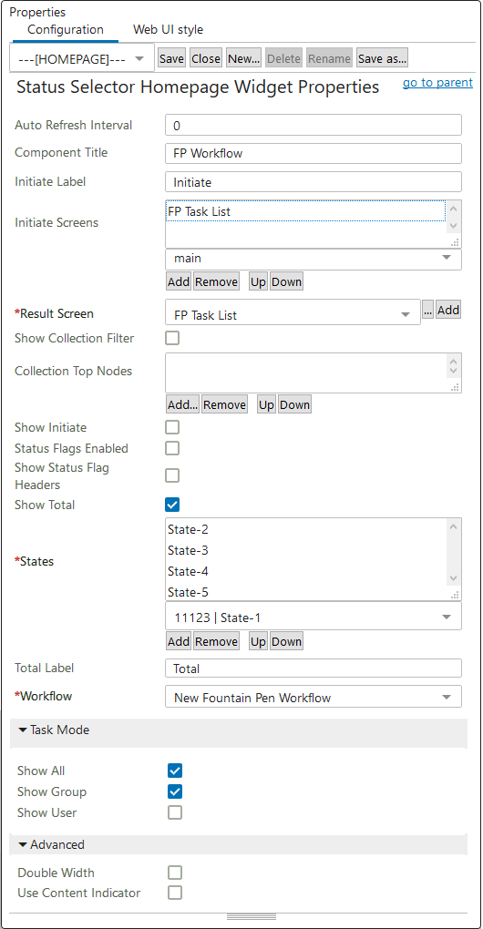
Task: Click the Remove button under States
Action: click(216, 642)
